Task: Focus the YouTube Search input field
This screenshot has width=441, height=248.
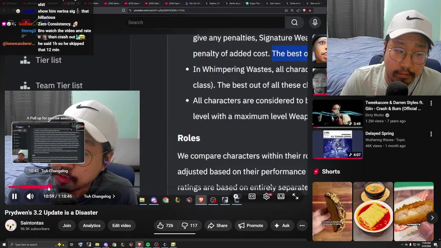Action: click(204, 22)
